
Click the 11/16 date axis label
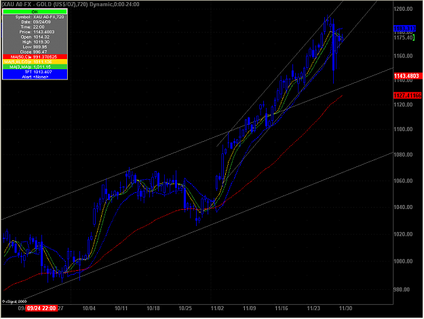[282, 308]
